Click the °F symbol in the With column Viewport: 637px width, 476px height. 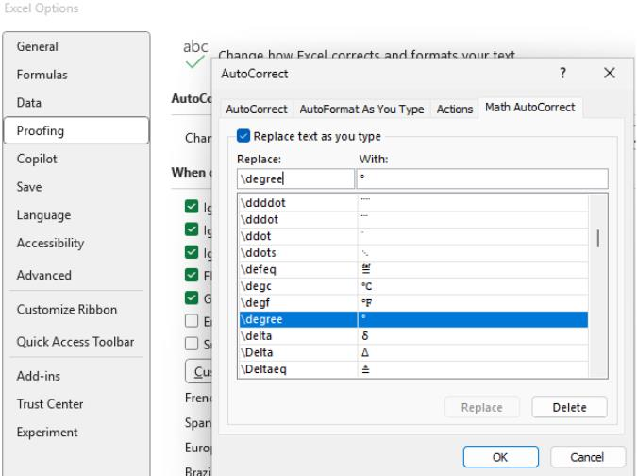point(366,303)
